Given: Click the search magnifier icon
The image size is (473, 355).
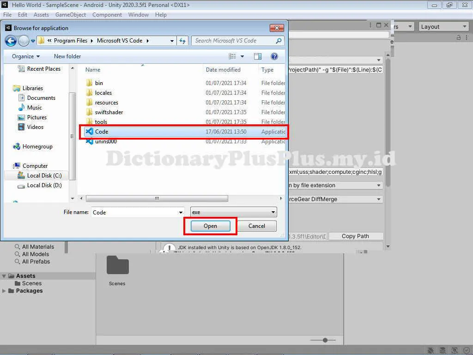Looking at the screenshot, I should (x=279, y=41).
